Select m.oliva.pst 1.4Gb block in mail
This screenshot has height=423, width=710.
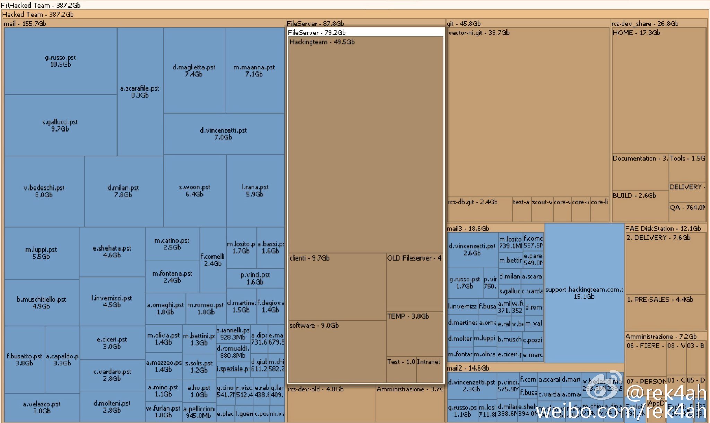click(x=163, y=339)
